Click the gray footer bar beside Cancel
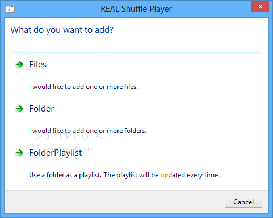273x218 pixels. pos(114,202)
